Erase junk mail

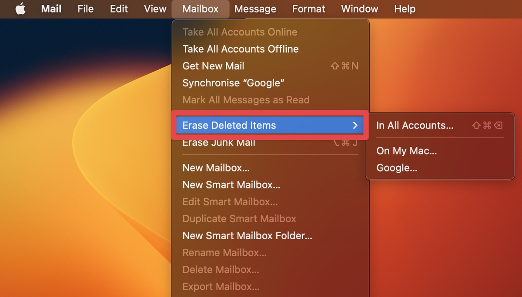219,142
